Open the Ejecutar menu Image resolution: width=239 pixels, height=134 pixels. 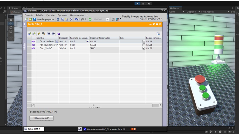coord(50,15)
